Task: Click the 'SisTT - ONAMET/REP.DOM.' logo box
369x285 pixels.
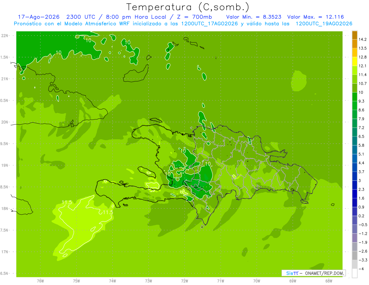Action: pyautogui.click(x=313, y=273)
